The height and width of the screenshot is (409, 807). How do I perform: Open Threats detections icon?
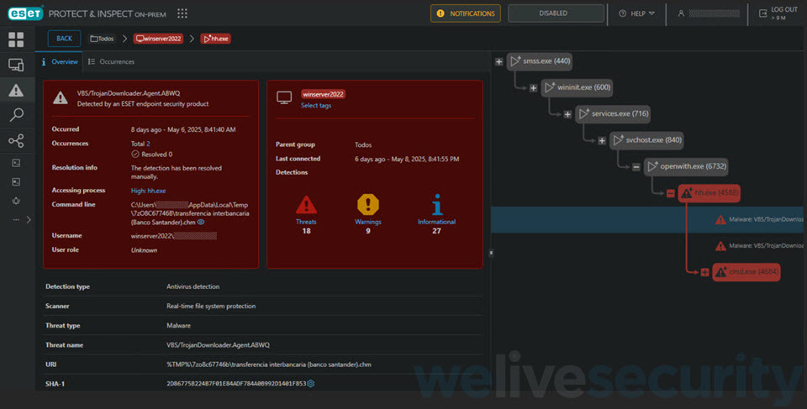pos(306,205)
